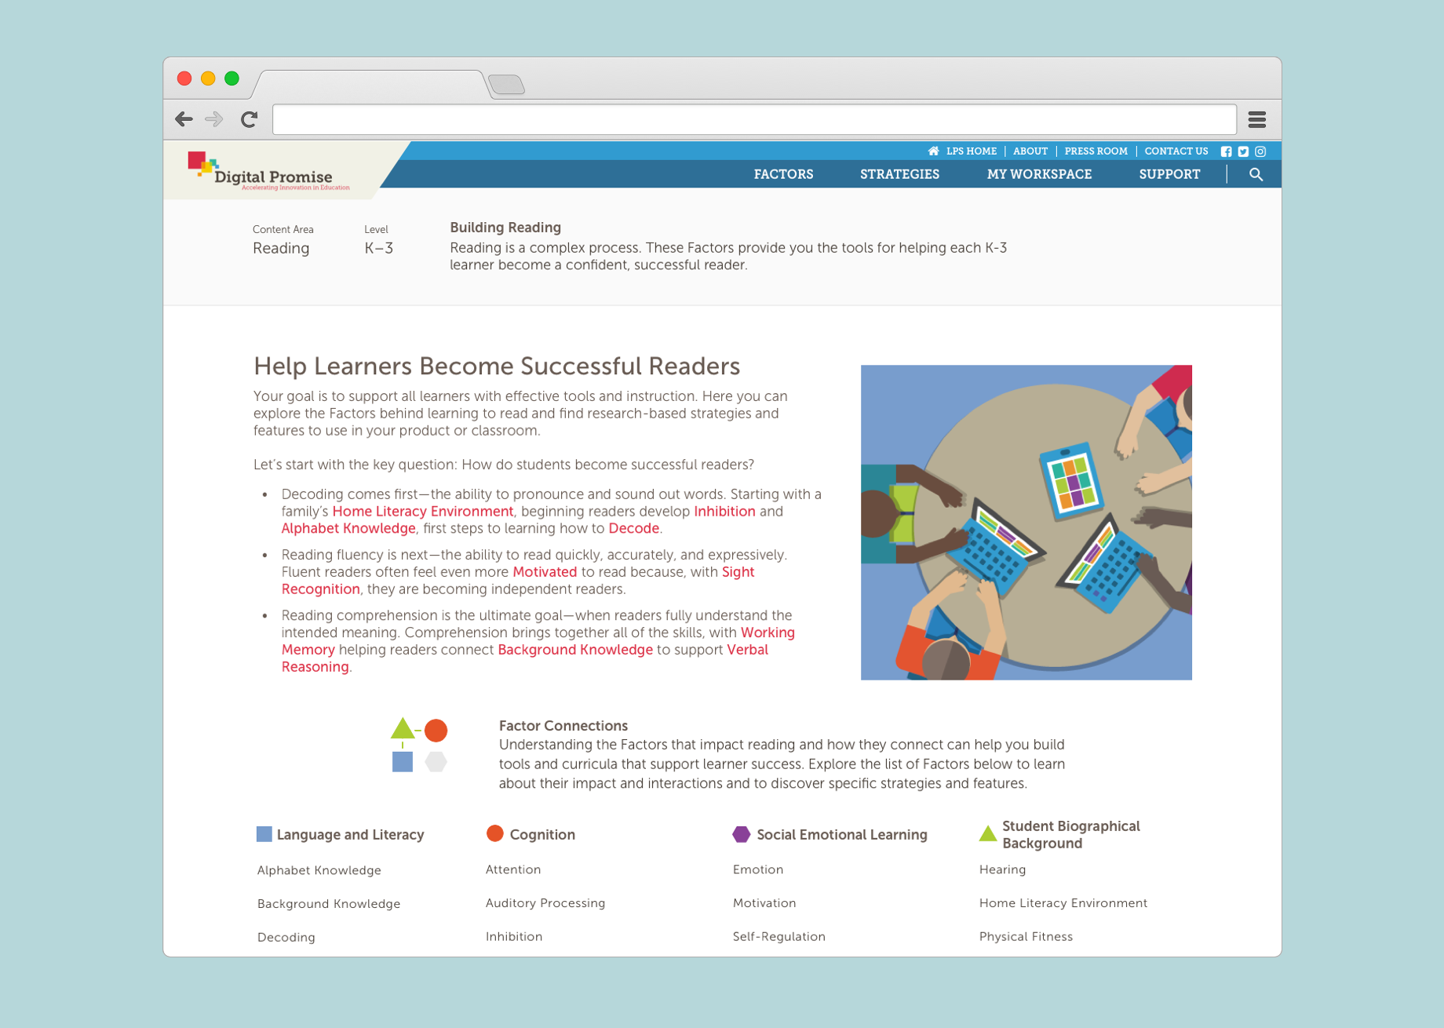Open the CONTACT US link
Viewport: 1444px width, 1028px height.
point(1176,151)
